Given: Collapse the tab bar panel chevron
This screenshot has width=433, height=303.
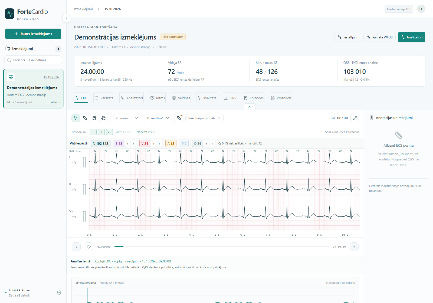Looking at the screenshot, I should pos(250,107).
